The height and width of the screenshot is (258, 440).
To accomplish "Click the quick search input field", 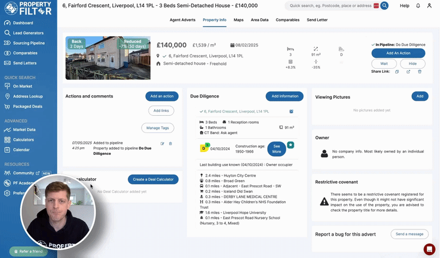I will 330,6.
